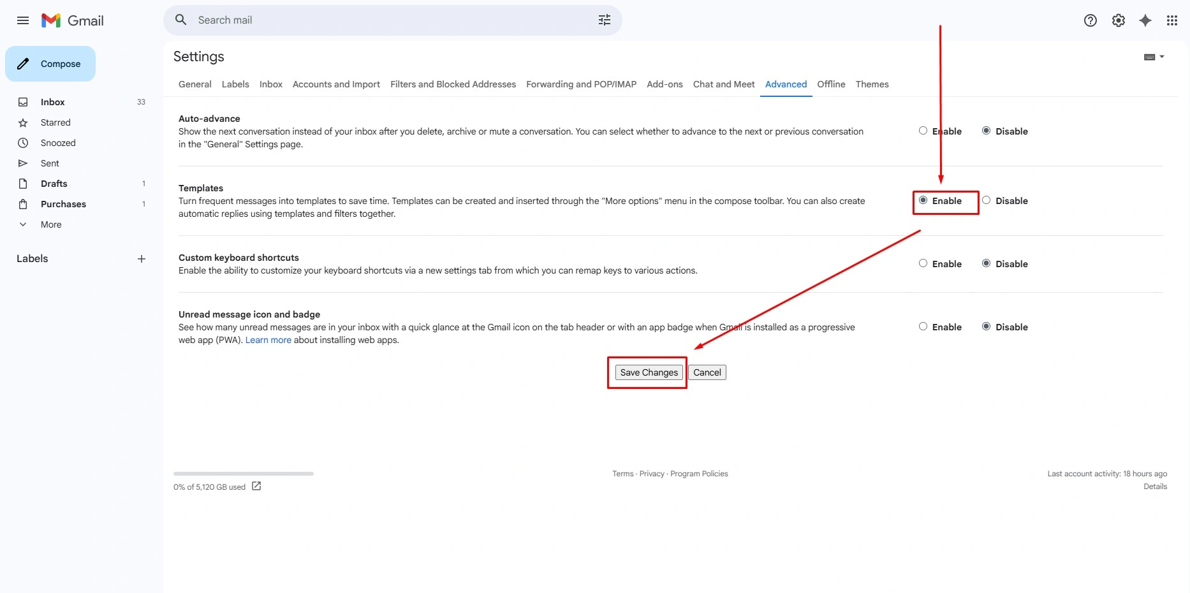
Task: Open Forwarding and POP/IMAP tab
Action: coord(581,84)
